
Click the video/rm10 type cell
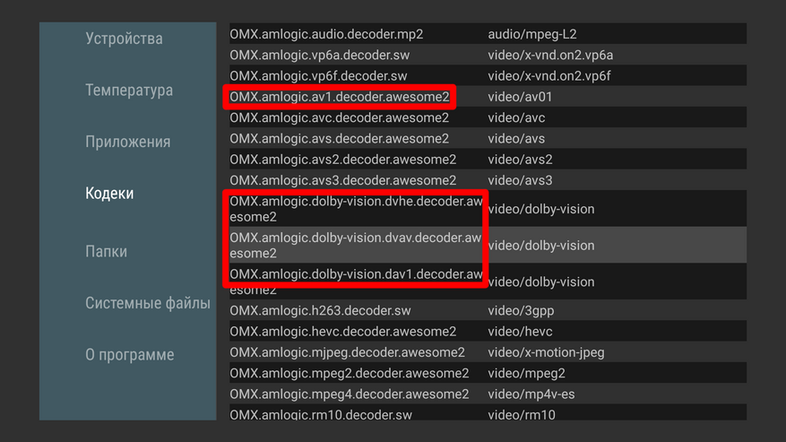pos(522,415)
